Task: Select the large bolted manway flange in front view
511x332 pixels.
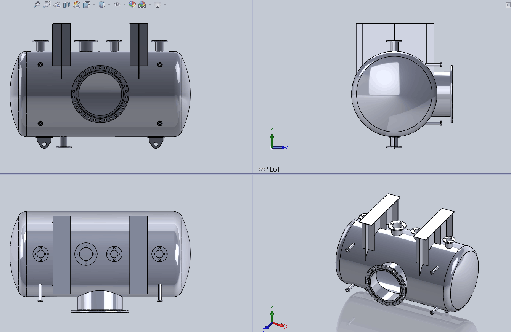Action: click(x=100, y=94)
